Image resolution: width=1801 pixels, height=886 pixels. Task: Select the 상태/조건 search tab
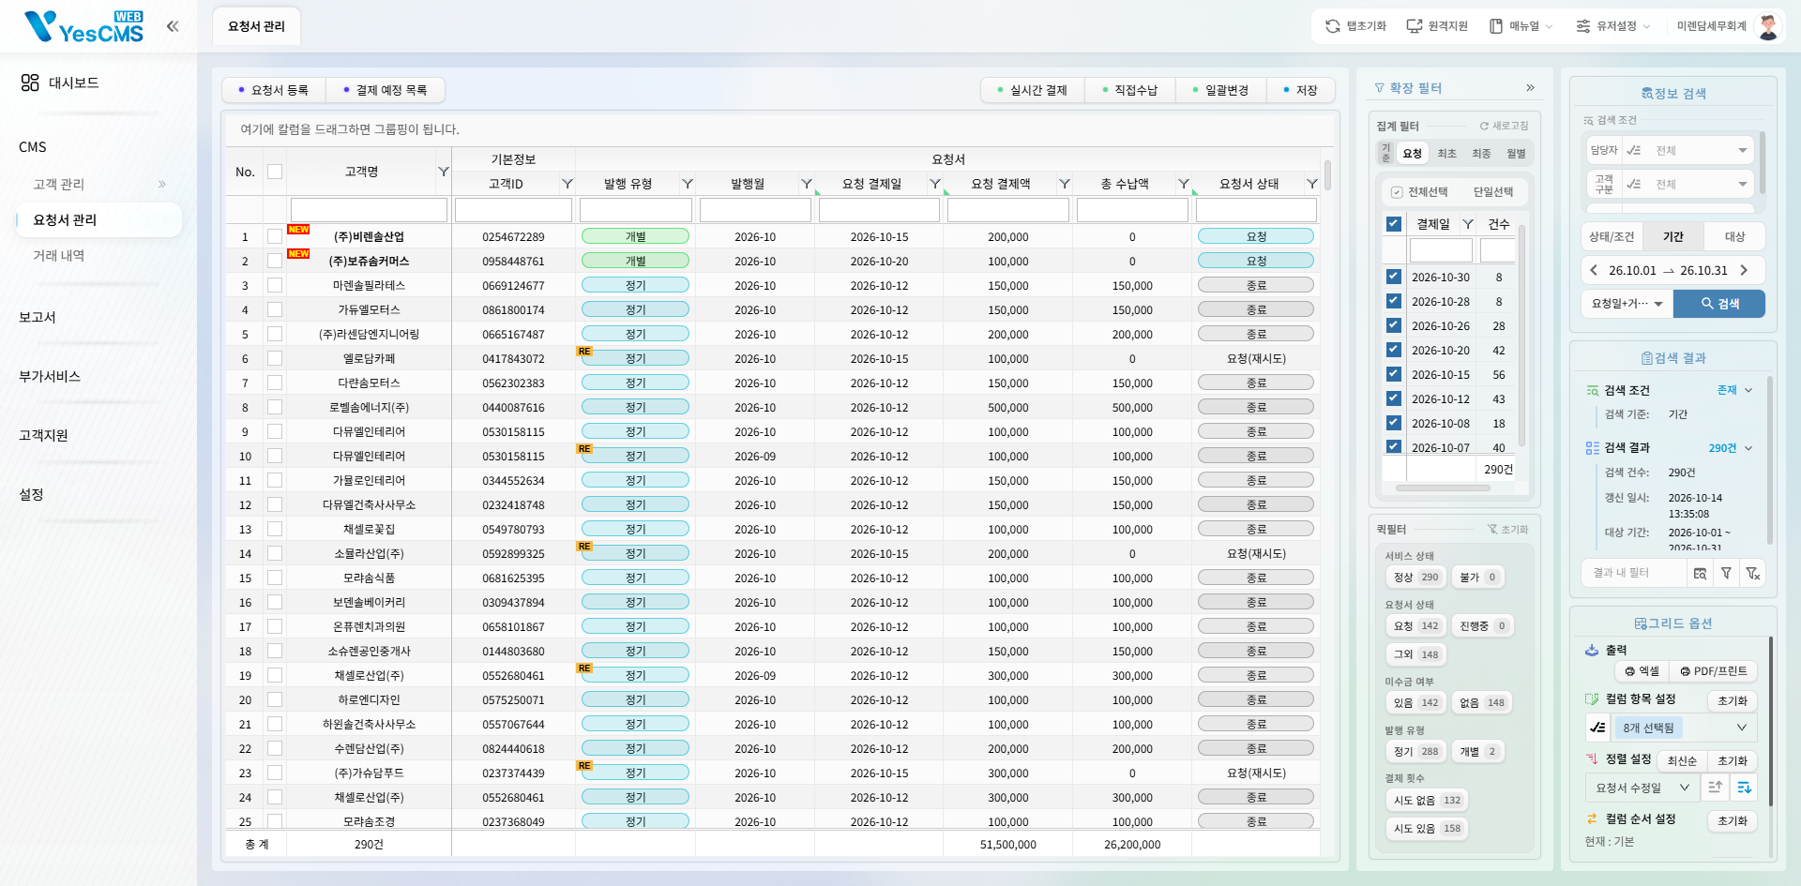[1612, 236]
